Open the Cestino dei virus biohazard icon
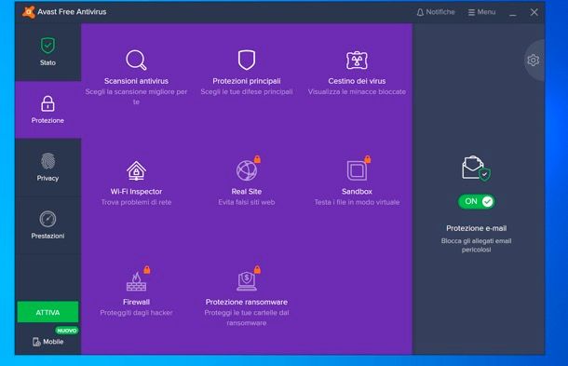568x366 pixels. coord(357,61)
